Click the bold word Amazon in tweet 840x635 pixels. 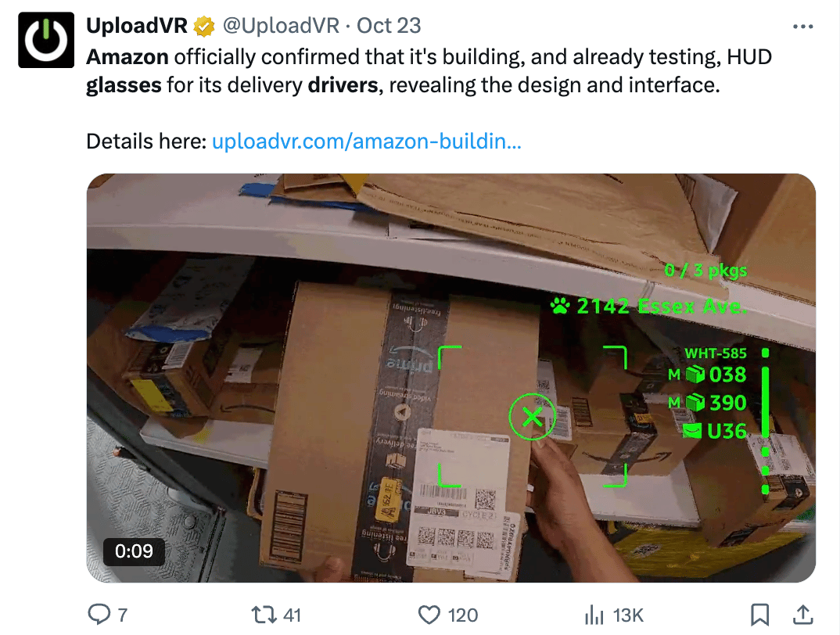pos(127,57)
